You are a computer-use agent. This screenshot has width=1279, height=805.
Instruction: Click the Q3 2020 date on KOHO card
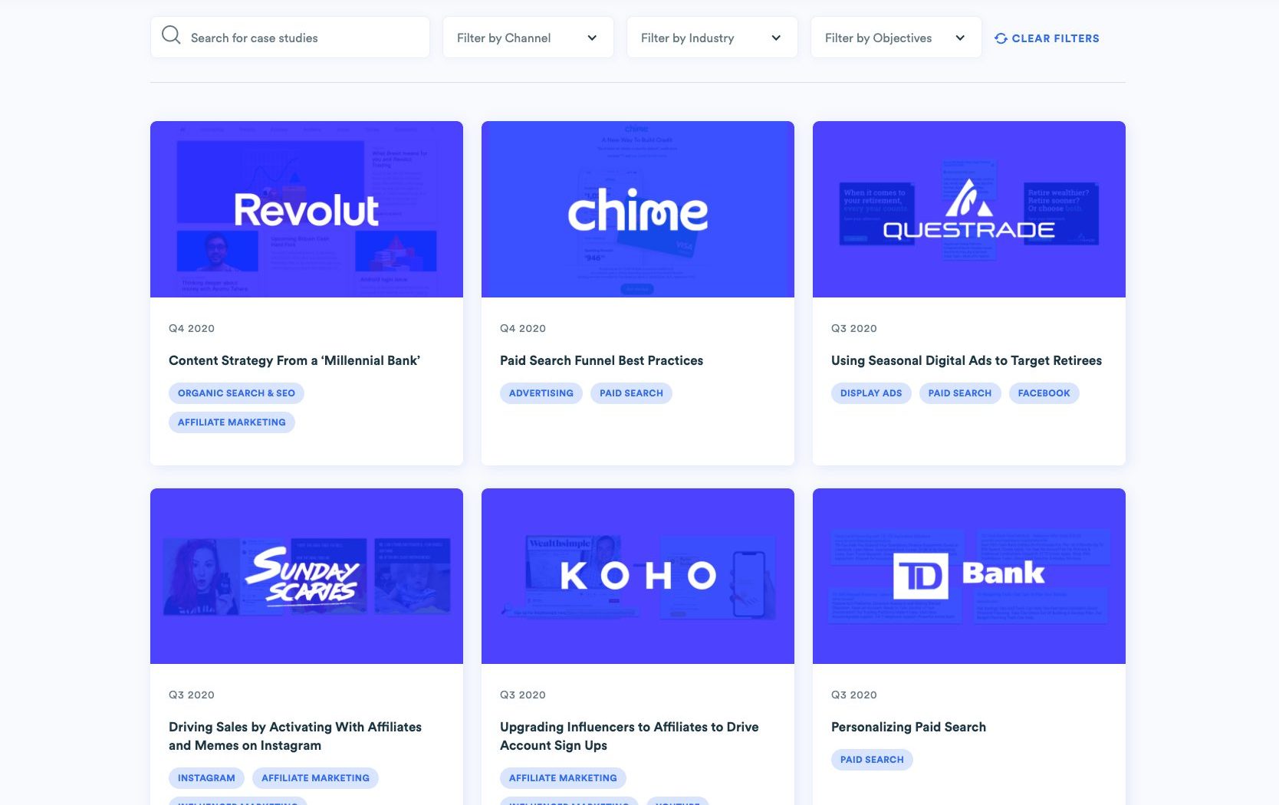[523, 695]
